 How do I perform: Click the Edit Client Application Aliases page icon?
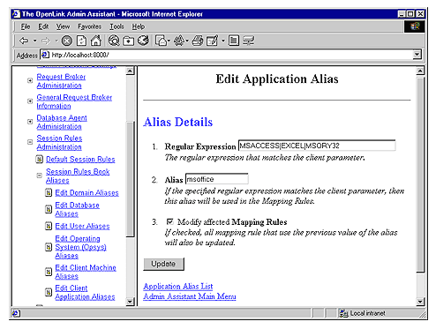click(49, 292)
